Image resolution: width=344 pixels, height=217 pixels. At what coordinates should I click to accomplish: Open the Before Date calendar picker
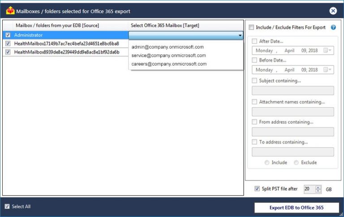point(328,69)
